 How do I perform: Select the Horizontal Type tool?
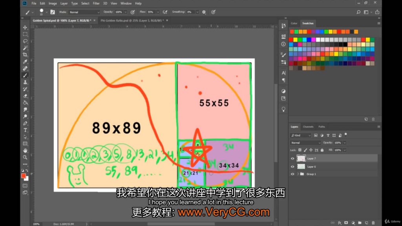coord(25,130)
